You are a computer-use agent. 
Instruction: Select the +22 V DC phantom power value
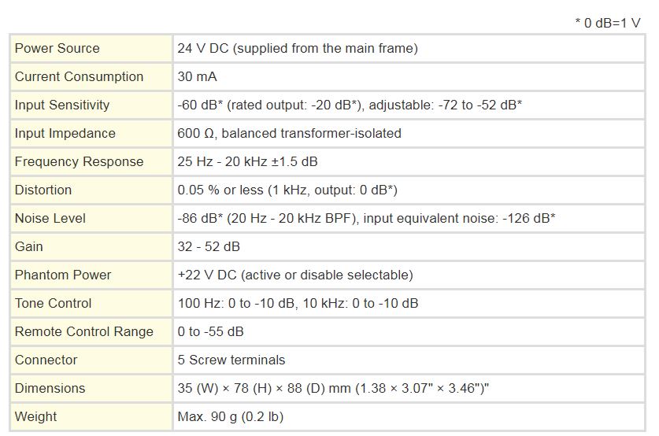point(295,275)
